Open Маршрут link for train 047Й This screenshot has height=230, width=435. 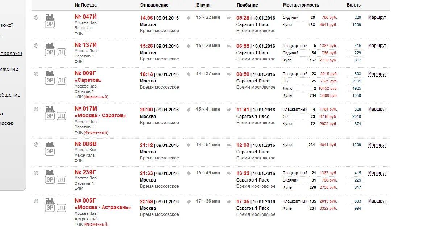click(x=377, y=17)
